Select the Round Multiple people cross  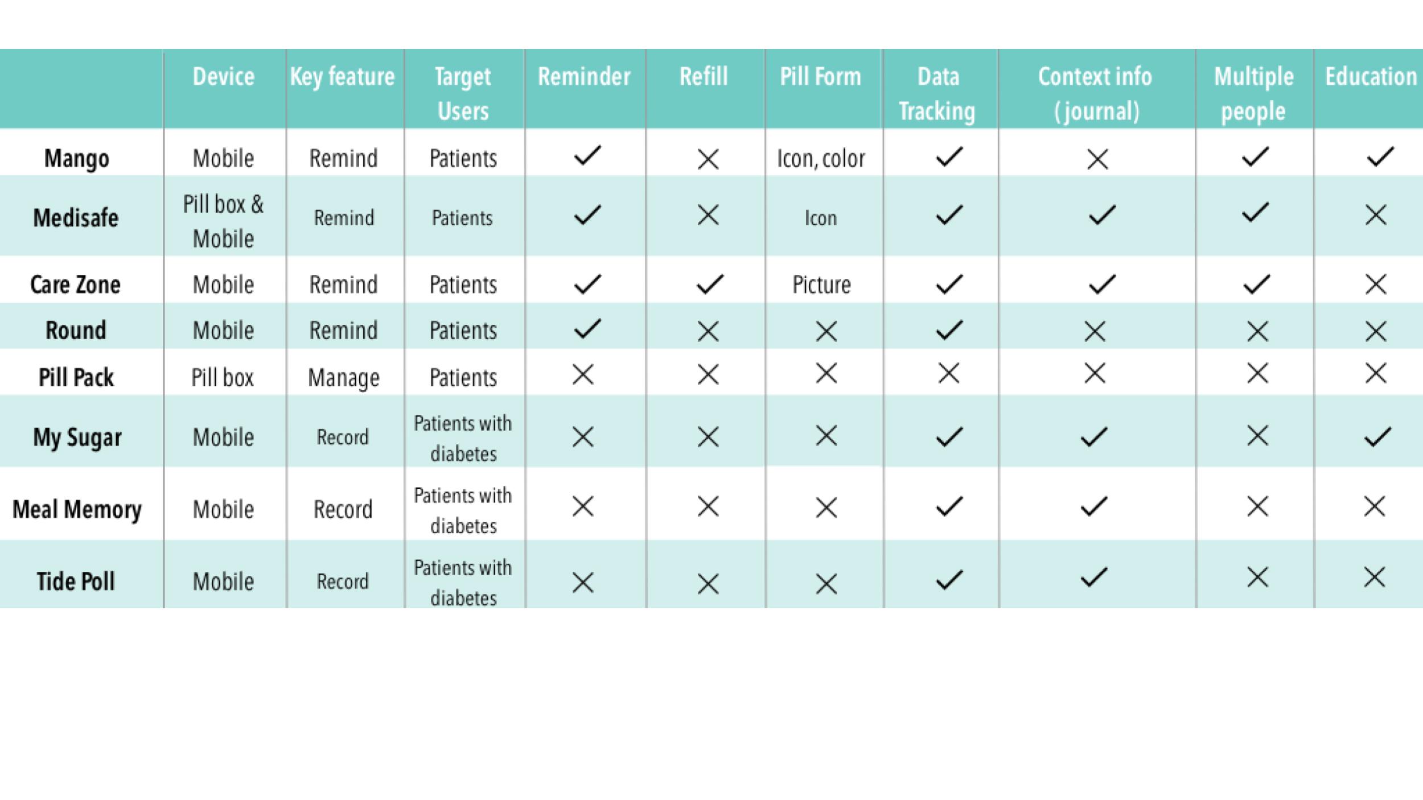1257,331
